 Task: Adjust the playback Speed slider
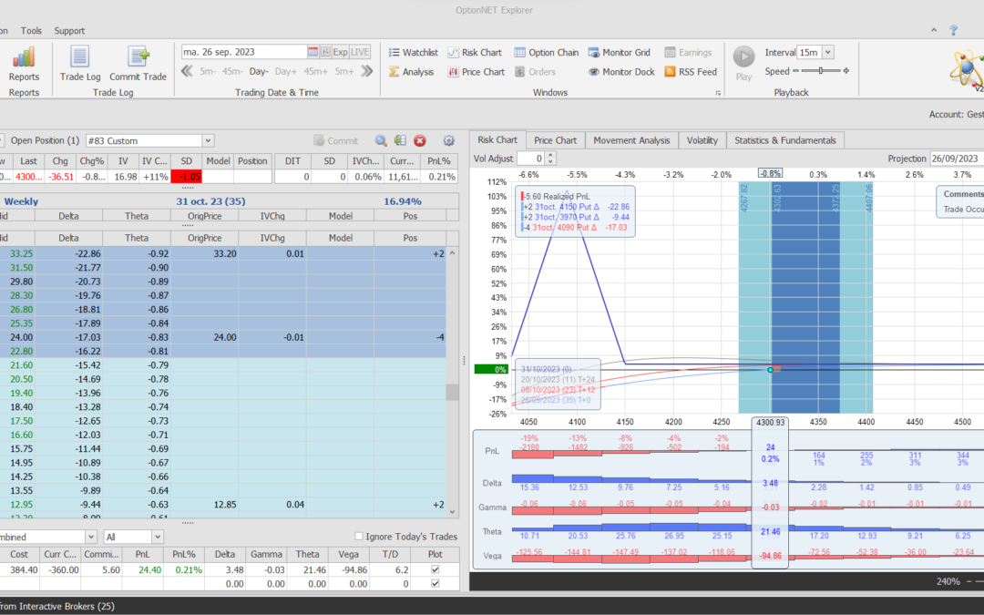pos(821,71)
